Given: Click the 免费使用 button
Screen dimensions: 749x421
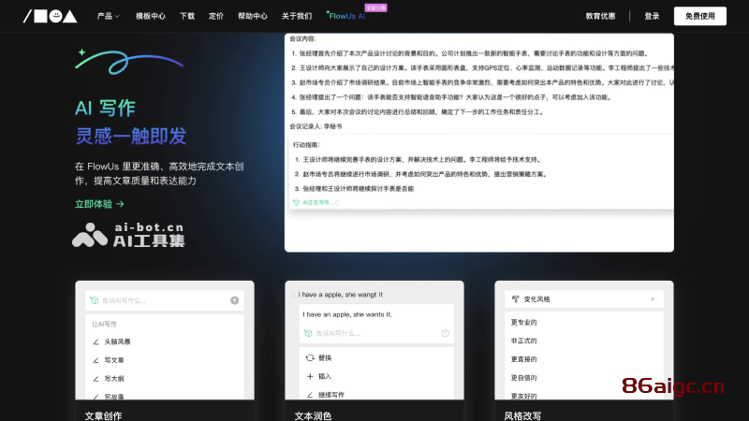Looking at the screenshot, I should click(x=699, y=16).
